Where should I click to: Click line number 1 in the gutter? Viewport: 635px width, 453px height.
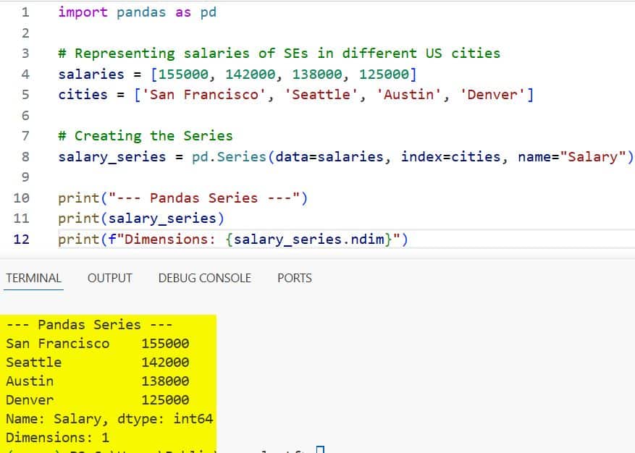click(x=25, y=12)
